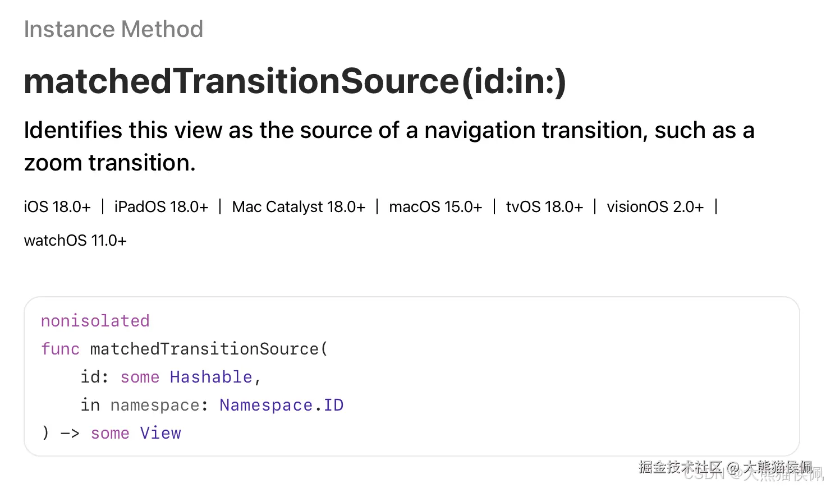Click the Mac Catalyst 18.0+ availability label
This screenshot has height=488, width=826.
pyautogui.click(x=299, y=207)
